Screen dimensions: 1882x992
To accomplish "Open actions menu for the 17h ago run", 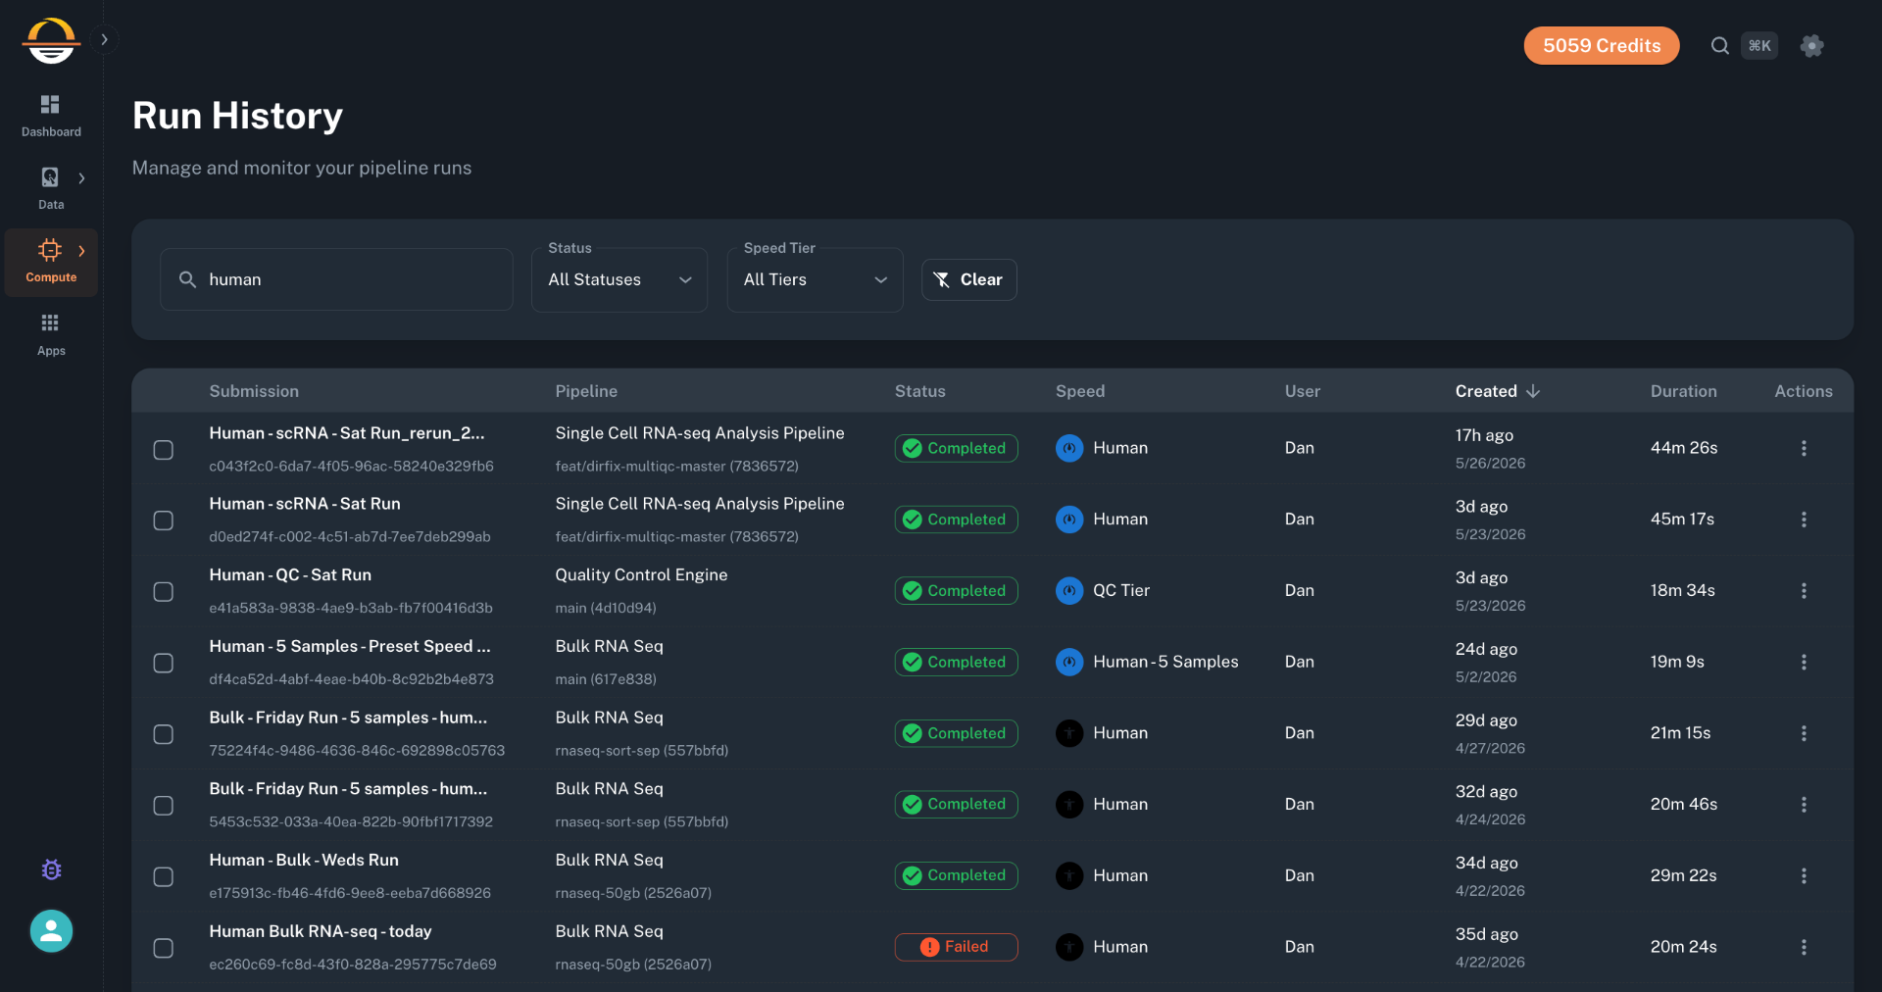I will (x=1804, y=448).
